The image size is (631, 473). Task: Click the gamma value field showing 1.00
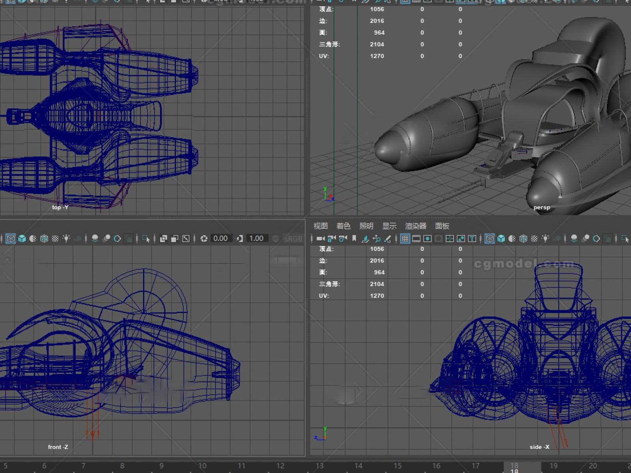(256, 238)
